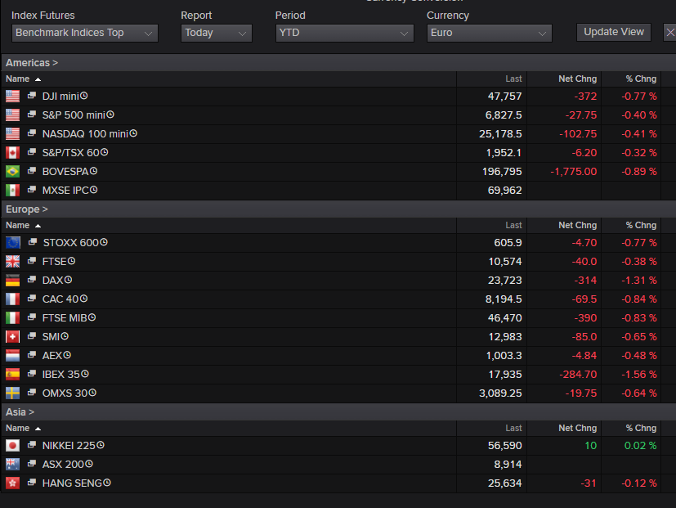Click the German flag beside DAX
Viewport: 676px width, 508px height.
pyautogui.click(x=12, y=280)
